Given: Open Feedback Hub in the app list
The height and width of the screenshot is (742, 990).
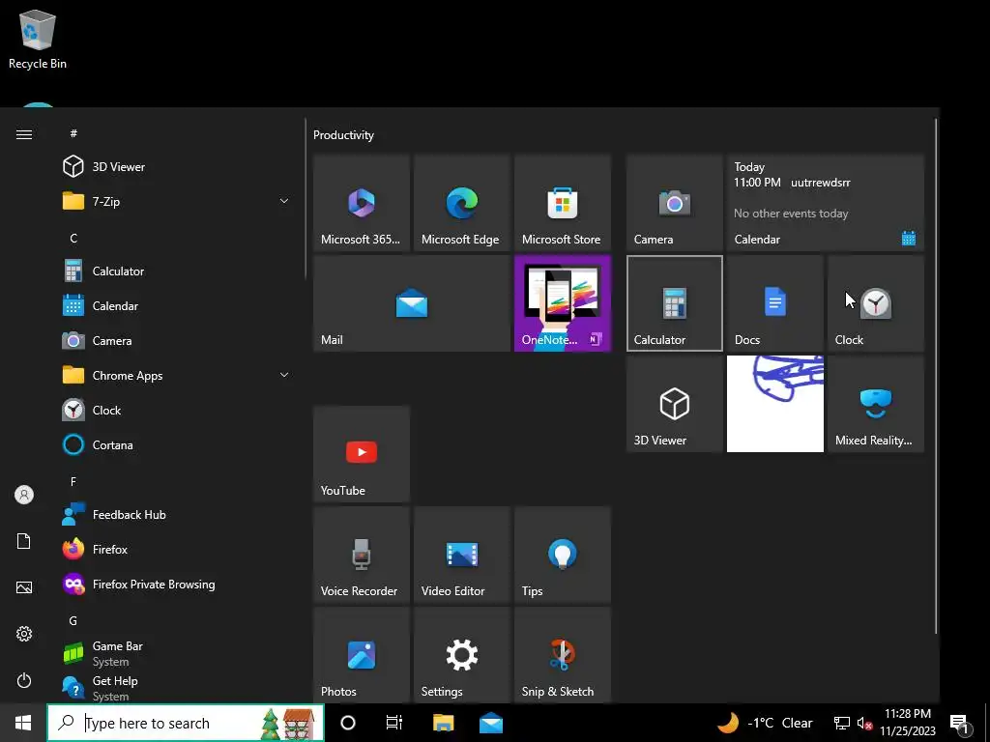Looking at the screenshot, I should pos(177,515).
